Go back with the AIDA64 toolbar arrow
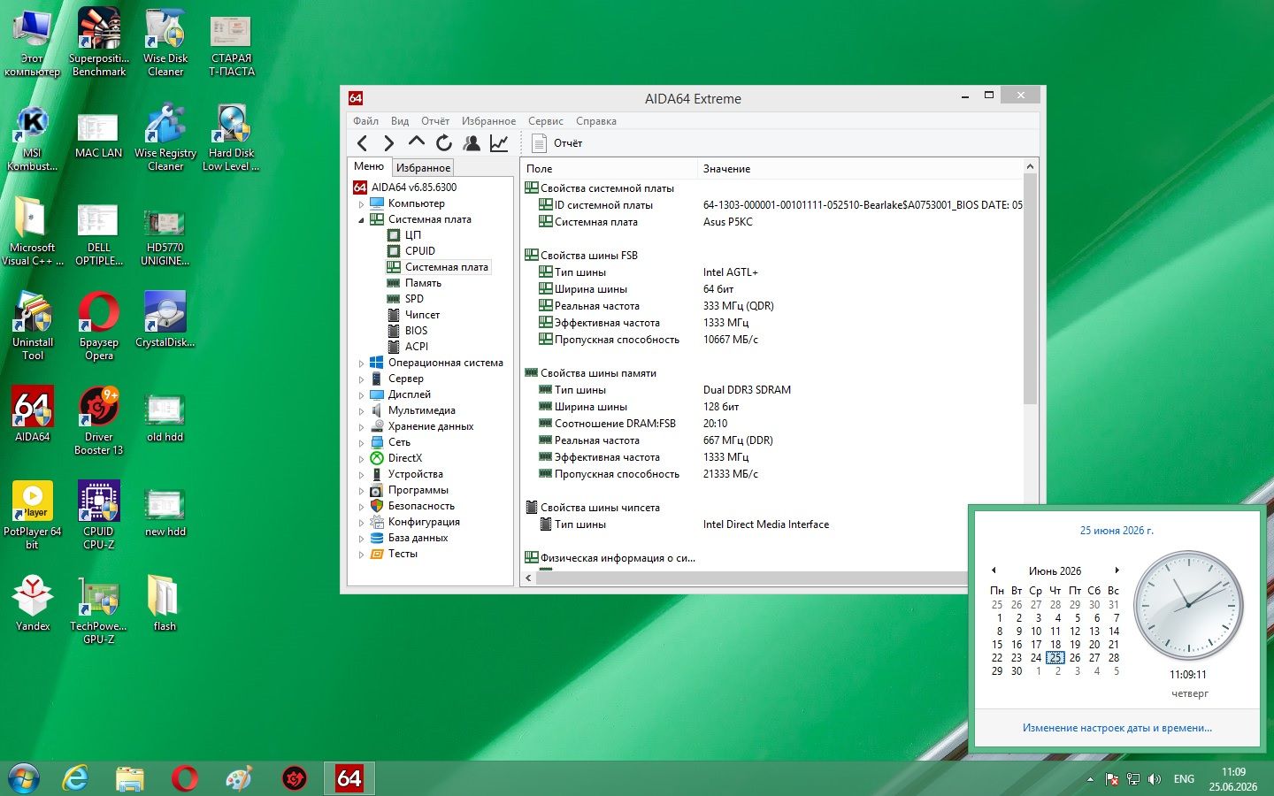The width and height of the screenshot is (1274, 796). pos(362,143)
